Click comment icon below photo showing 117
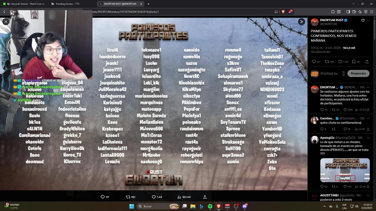Screen dimensions: 376x211 click(x=105, y=197)
